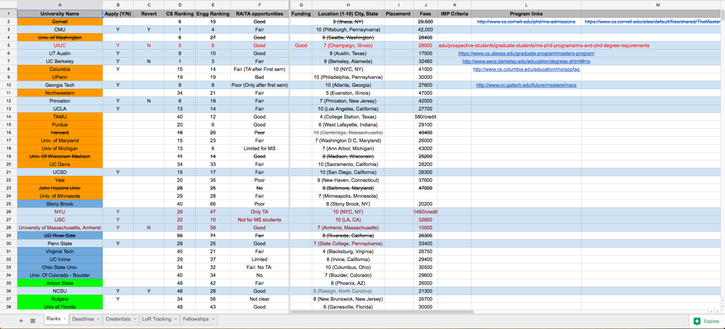Select row 5 header
Screen dimensions: 725x329
8,46
